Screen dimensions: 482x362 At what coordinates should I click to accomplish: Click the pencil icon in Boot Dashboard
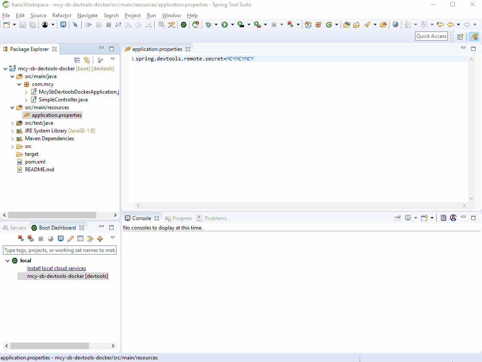70,239
